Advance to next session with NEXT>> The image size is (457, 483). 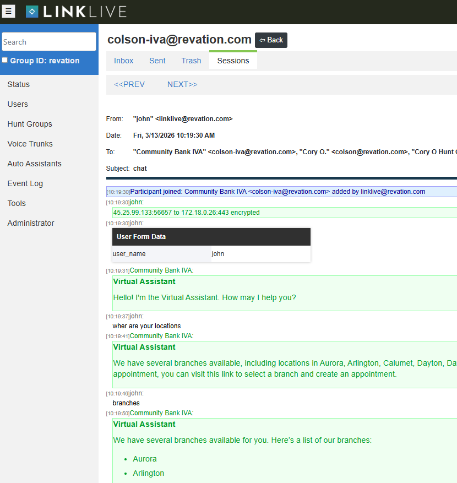[x=182, y=84]
